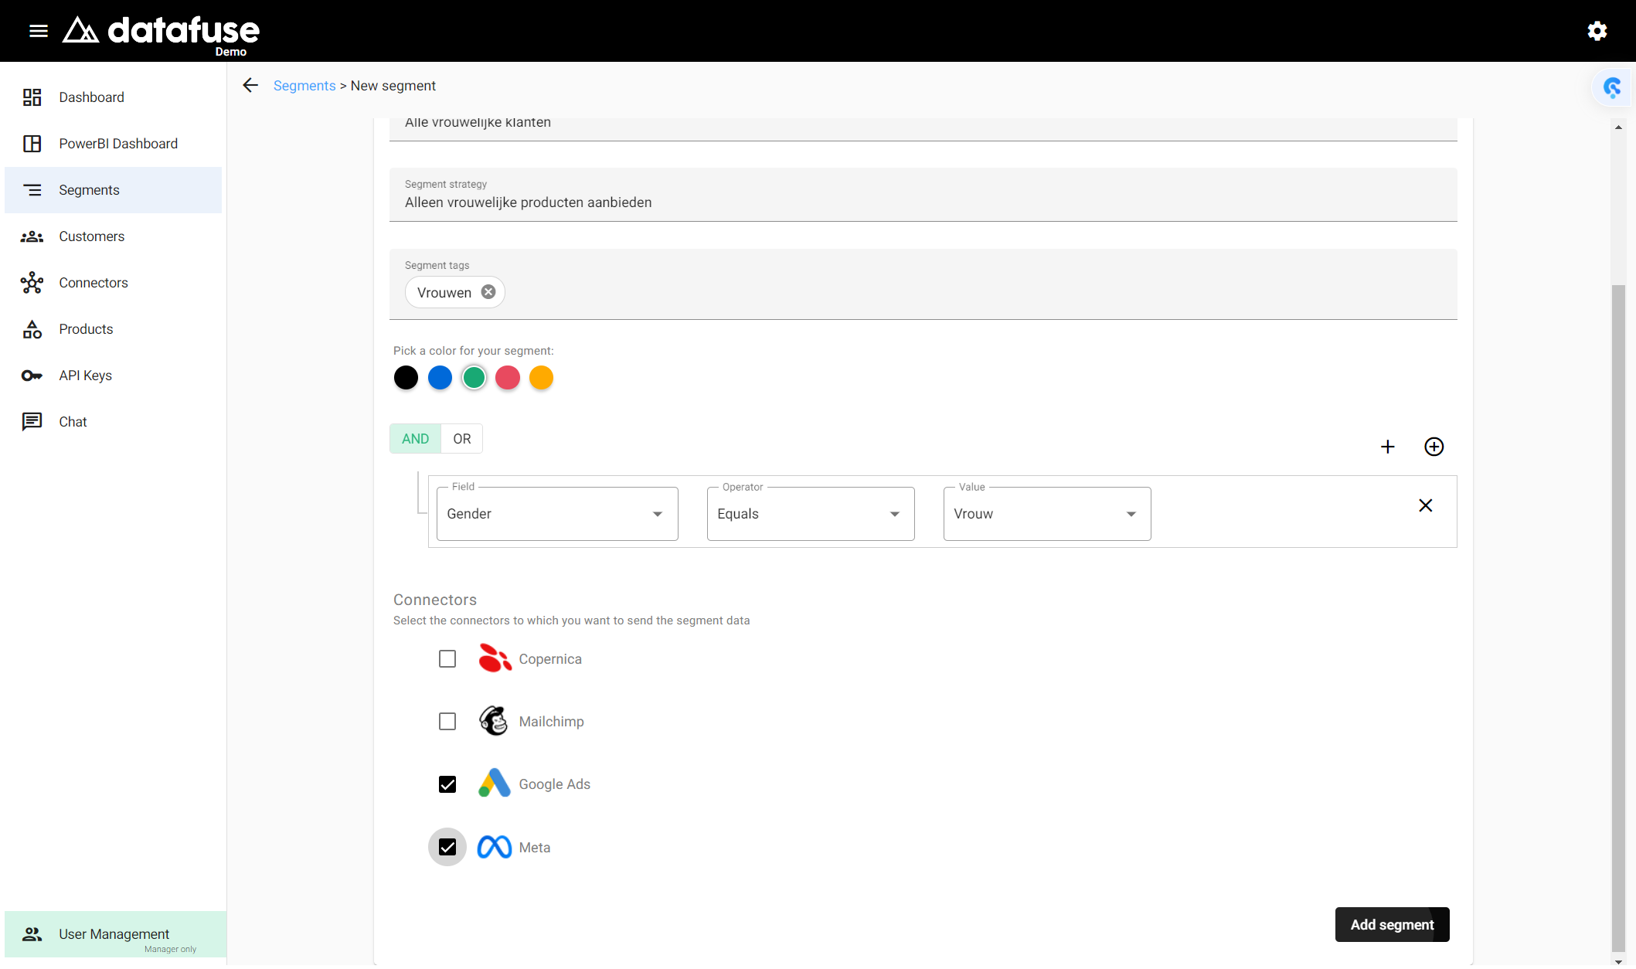Add a condition group with circled plus
Image resolution: width=1636 pixels, height=969 pixels.
pos(1434,447)
